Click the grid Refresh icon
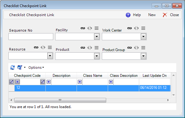 pyautogui.click(x=12, y=68)
